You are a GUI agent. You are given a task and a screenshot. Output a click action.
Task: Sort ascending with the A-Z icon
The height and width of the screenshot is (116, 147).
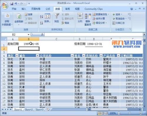pos(41,16)
